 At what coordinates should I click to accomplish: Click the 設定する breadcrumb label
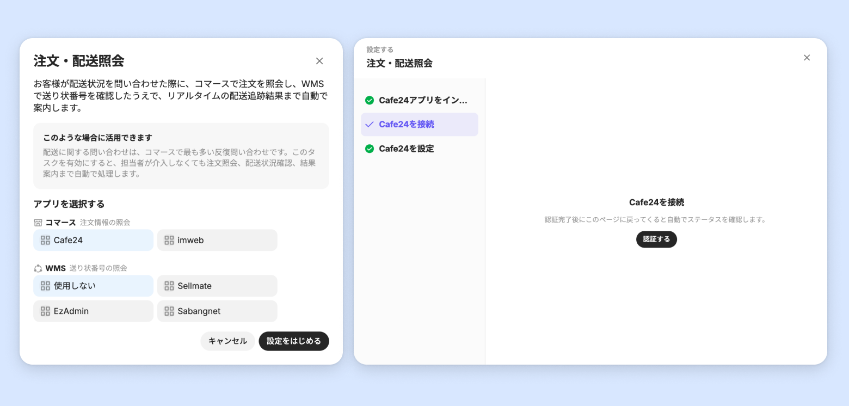click(x=380, y=50)
